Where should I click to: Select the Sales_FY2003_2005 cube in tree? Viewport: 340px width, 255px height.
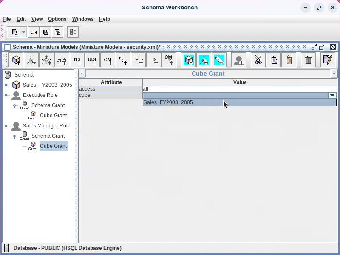click(x=47, y=85)
